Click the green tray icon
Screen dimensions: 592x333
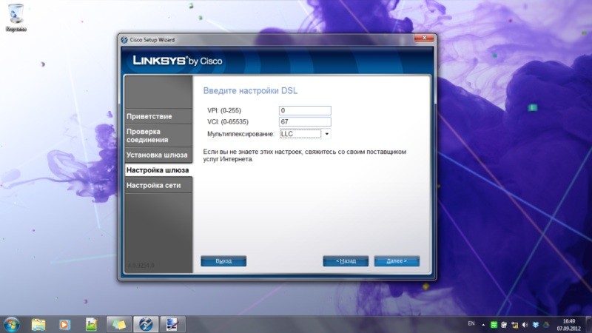494,325
